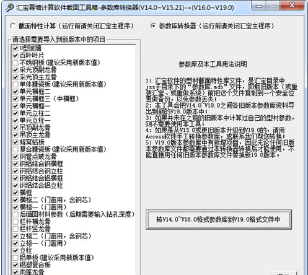This screenshot has height=275, width=308.
Task: Close the converter window
Action: tap(292, 6)
